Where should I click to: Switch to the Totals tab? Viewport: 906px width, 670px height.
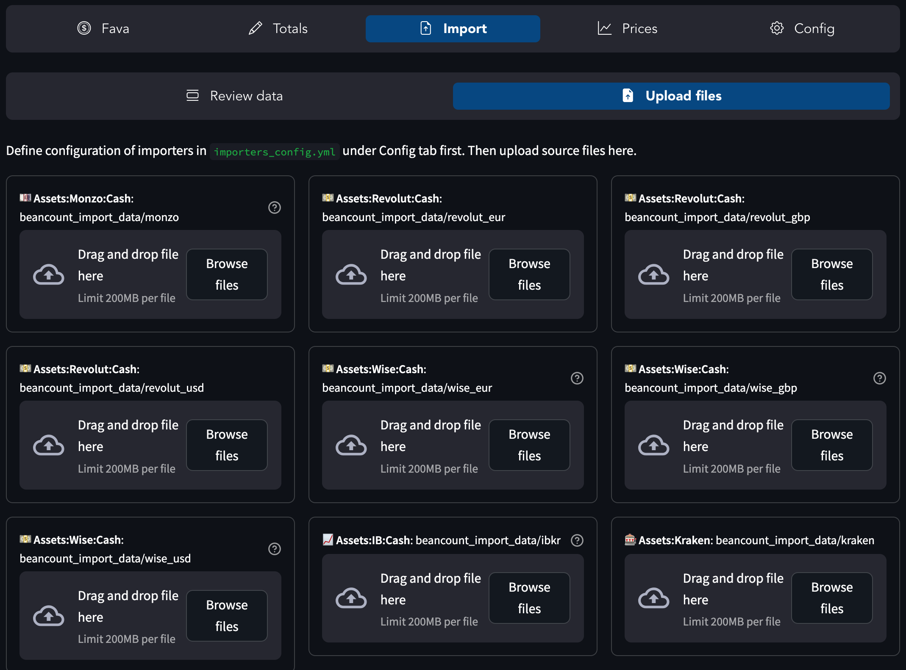(278, 28)
